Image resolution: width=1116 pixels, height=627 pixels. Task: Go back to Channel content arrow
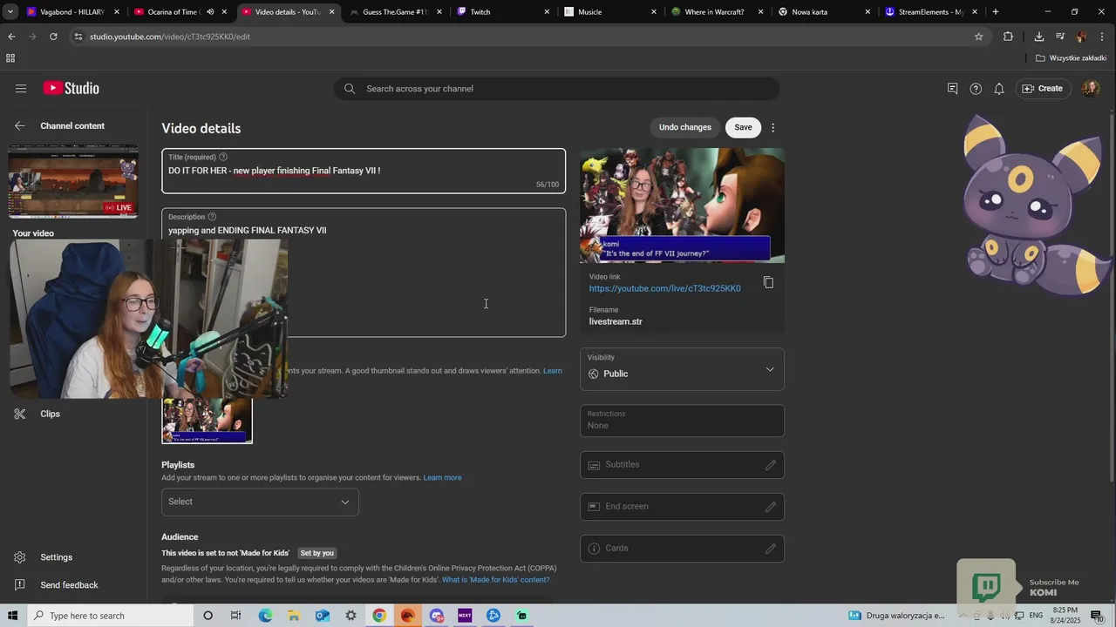coord(20,125)
